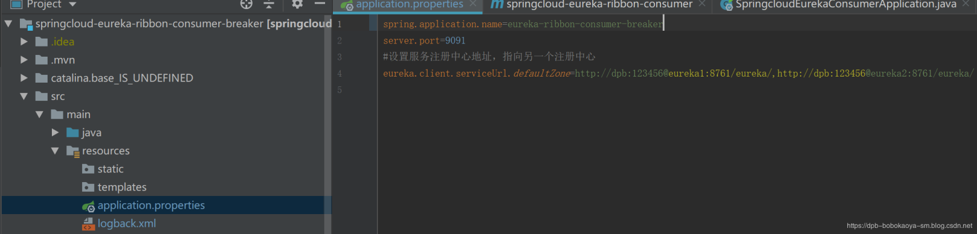Click the collapse all icon in Project panel
Image resolution: width=977 pixels, height=234 pixels.
(269, 4)
